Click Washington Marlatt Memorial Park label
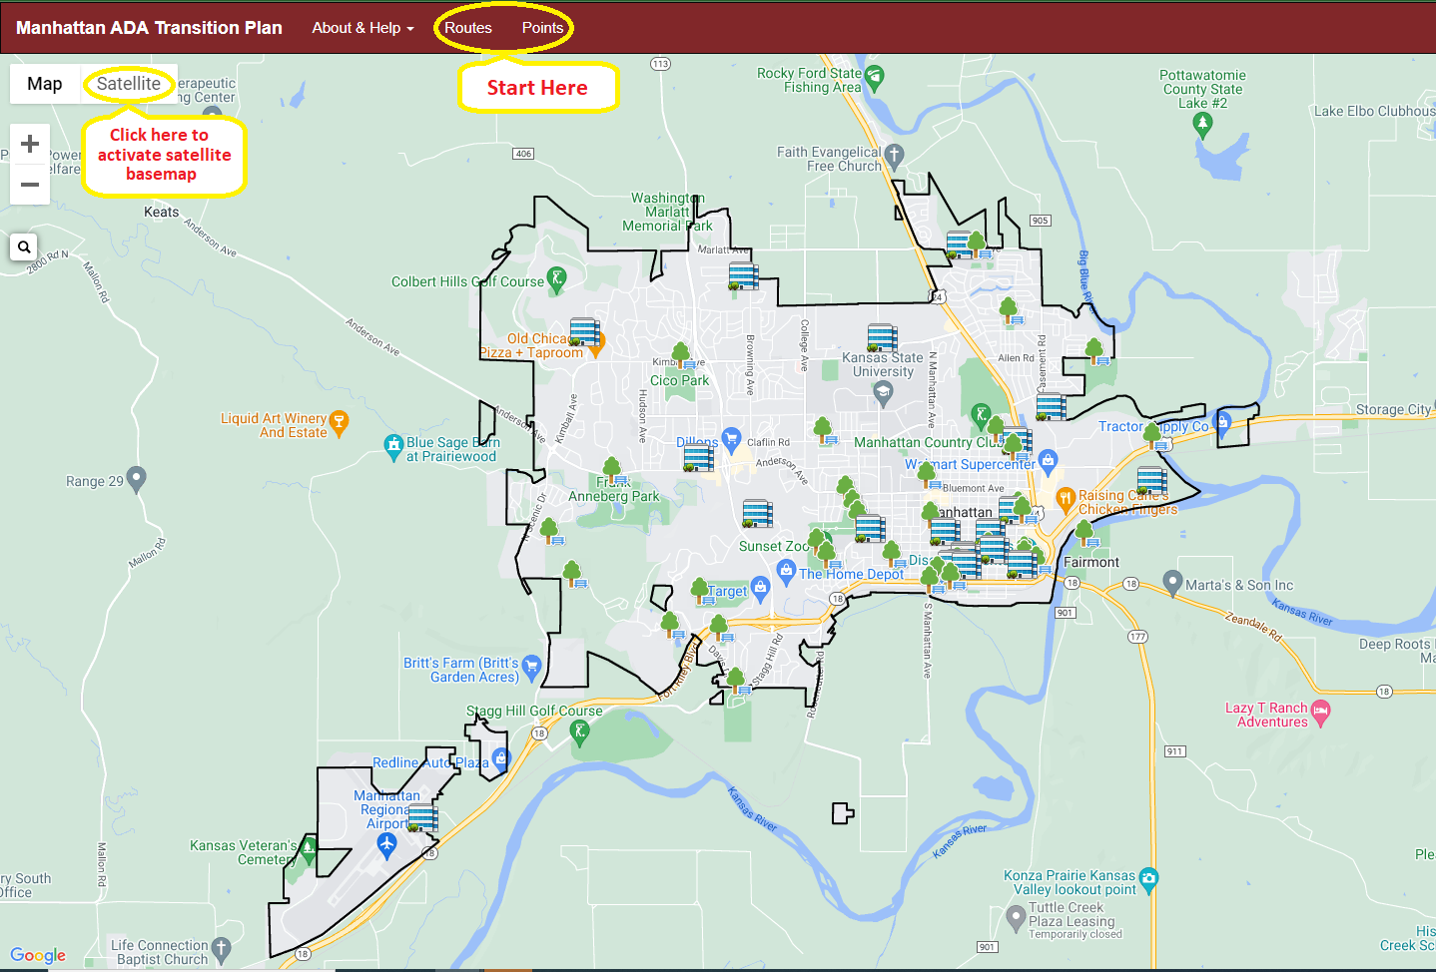 tap(667, 212)
